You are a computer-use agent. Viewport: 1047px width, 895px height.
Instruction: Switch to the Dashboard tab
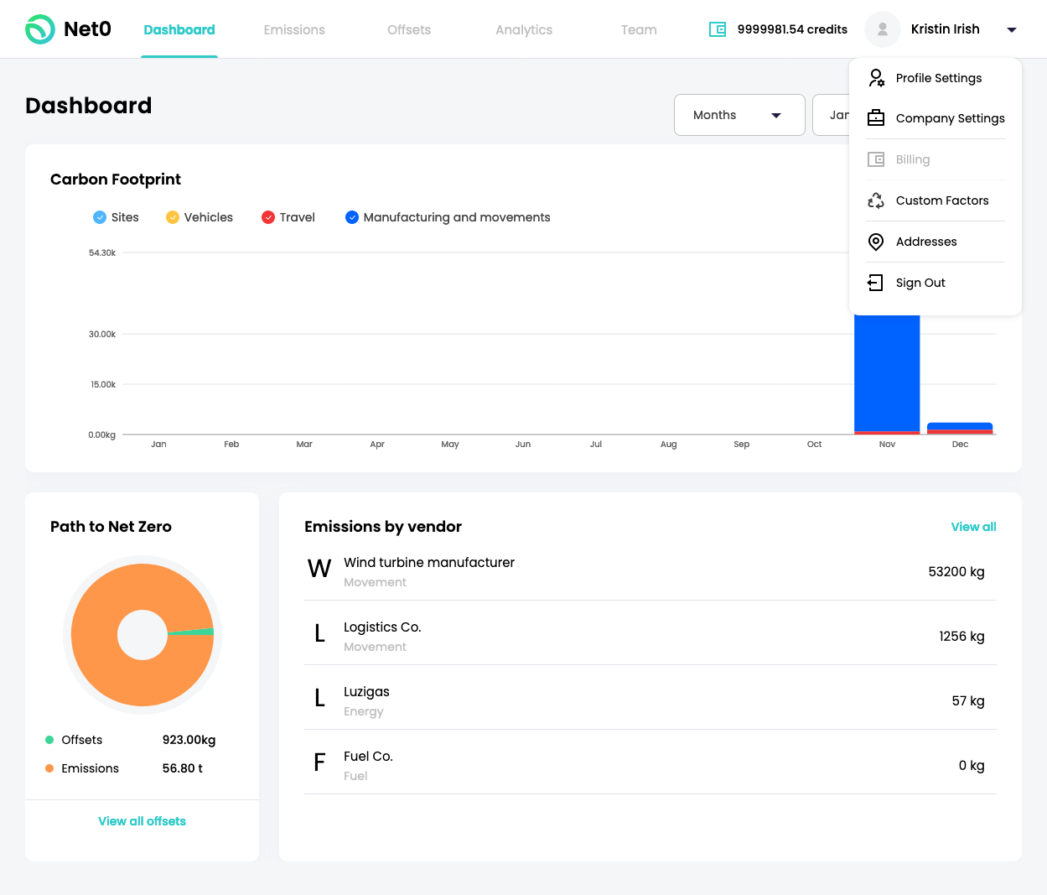pos(179,30)
